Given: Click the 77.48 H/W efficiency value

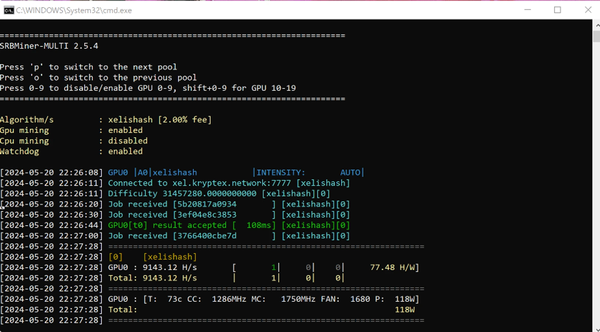Looking at the screenshot, I should [x=394, y=268].
